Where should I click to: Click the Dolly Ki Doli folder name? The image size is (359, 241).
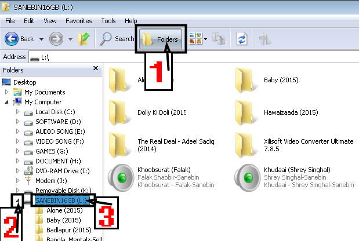coord(161,112)
